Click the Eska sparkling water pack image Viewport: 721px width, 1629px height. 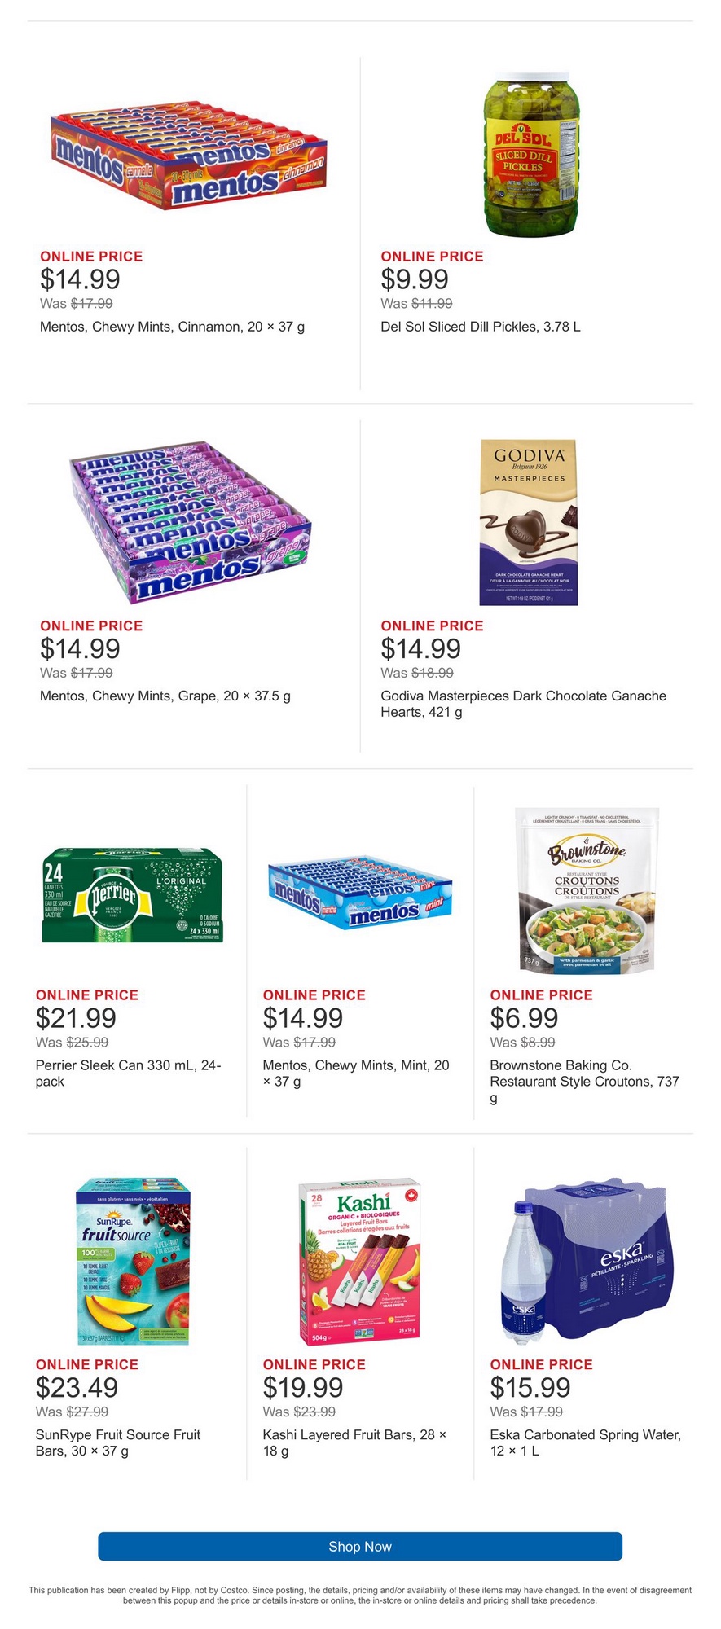coord(587,1261)
